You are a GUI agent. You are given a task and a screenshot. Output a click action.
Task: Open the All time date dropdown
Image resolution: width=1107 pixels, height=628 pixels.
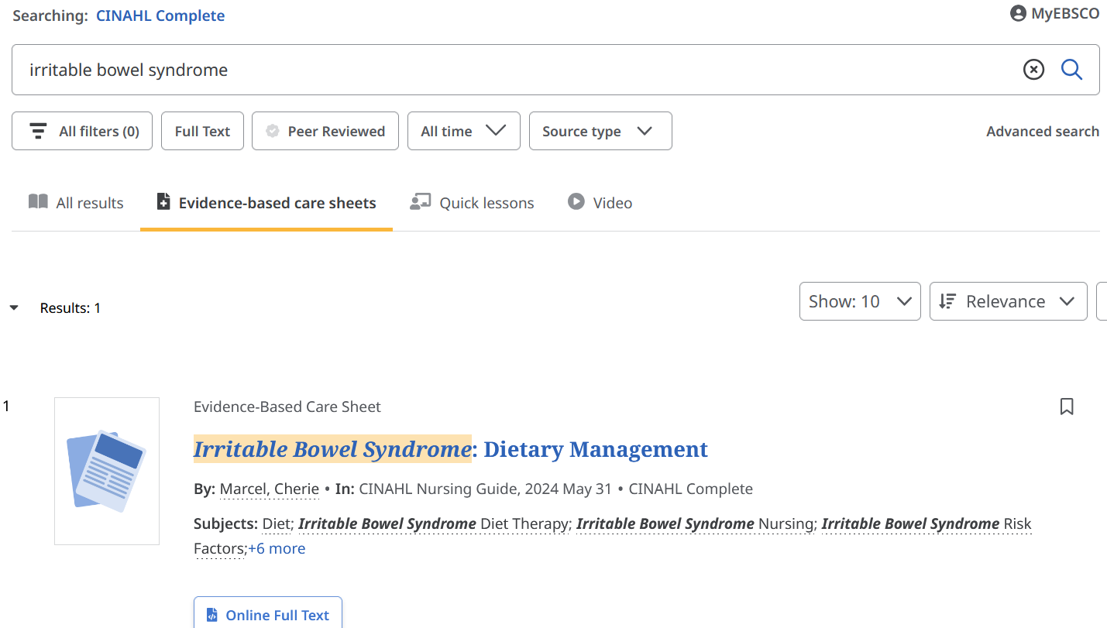click(464, 131)
